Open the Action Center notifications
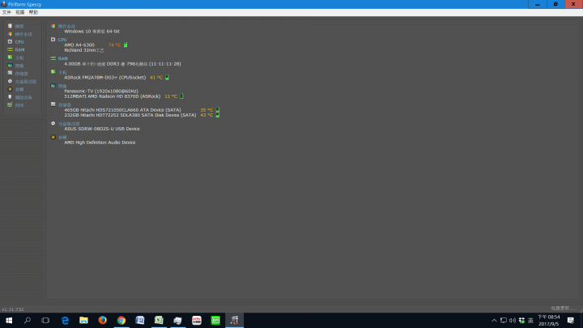 [x=571, y=320]
